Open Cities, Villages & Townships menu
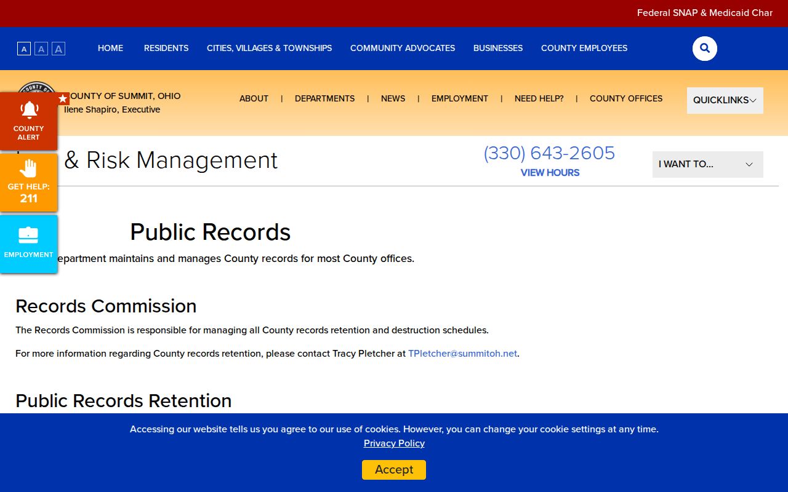 click(x=269, y=48)
